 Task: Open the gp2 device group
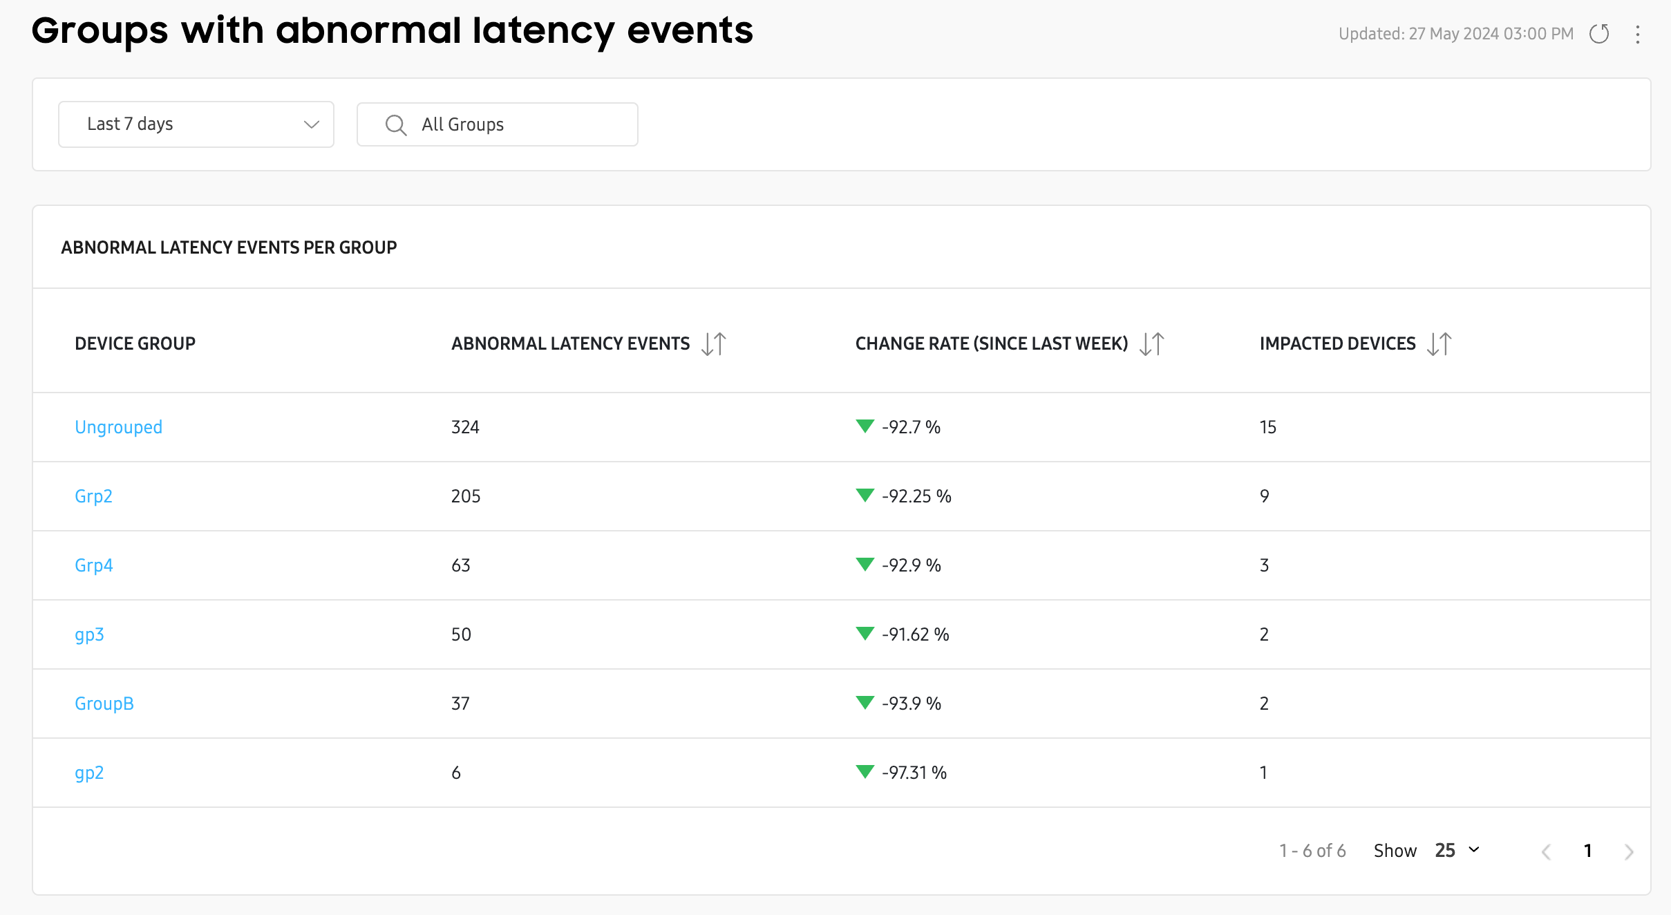[89, 773]
